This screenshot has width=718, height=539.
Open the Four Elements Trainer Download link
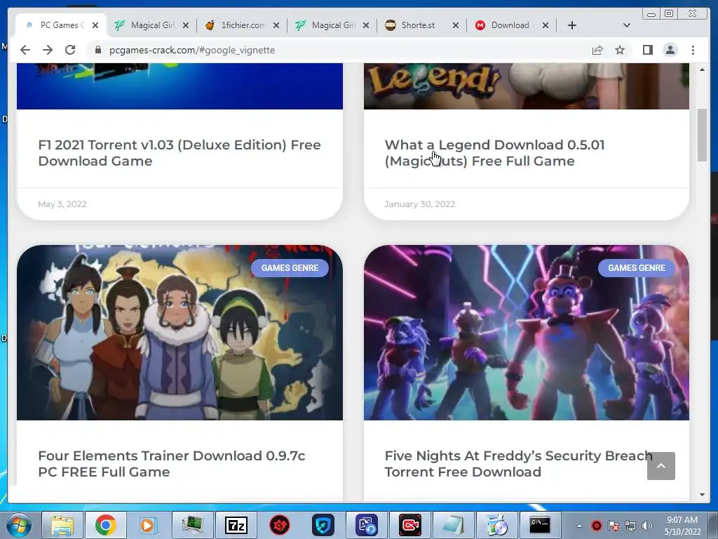point(171,463)
